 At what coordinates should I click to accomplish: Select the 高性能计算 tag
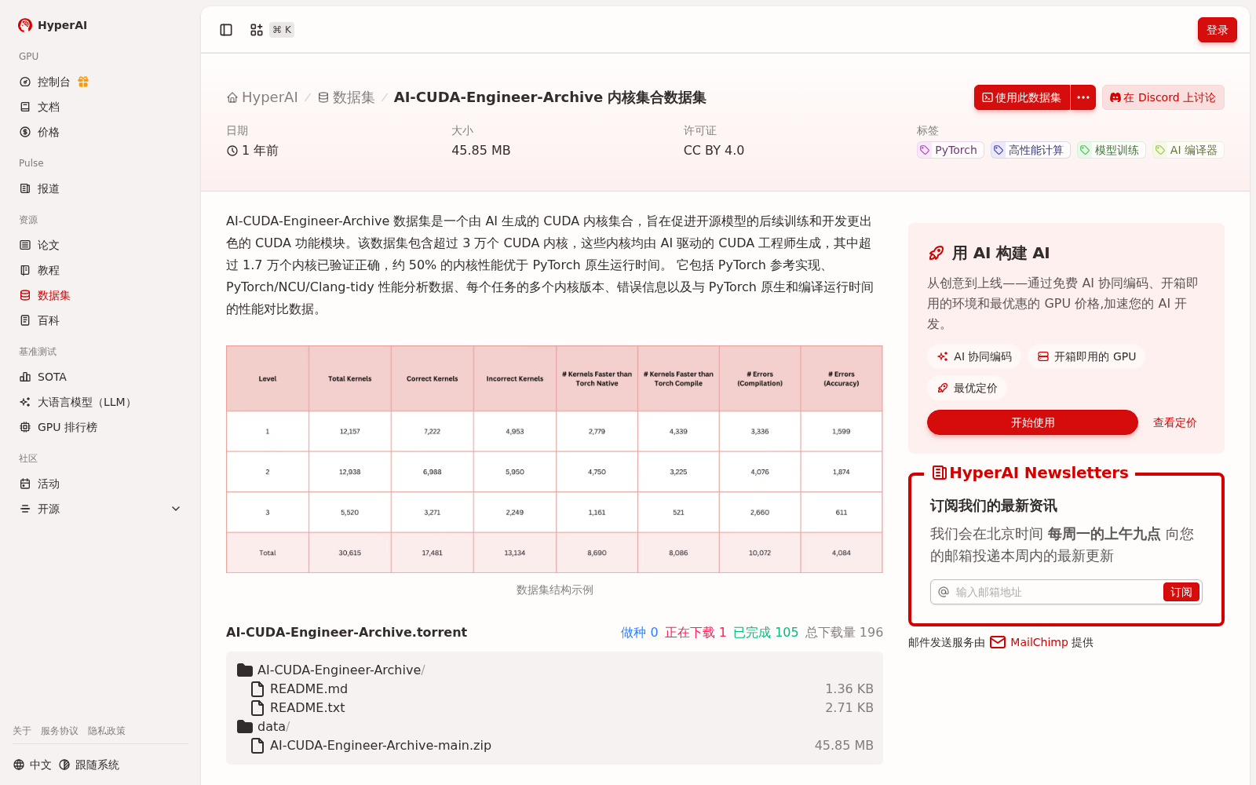pos(1030,150)
